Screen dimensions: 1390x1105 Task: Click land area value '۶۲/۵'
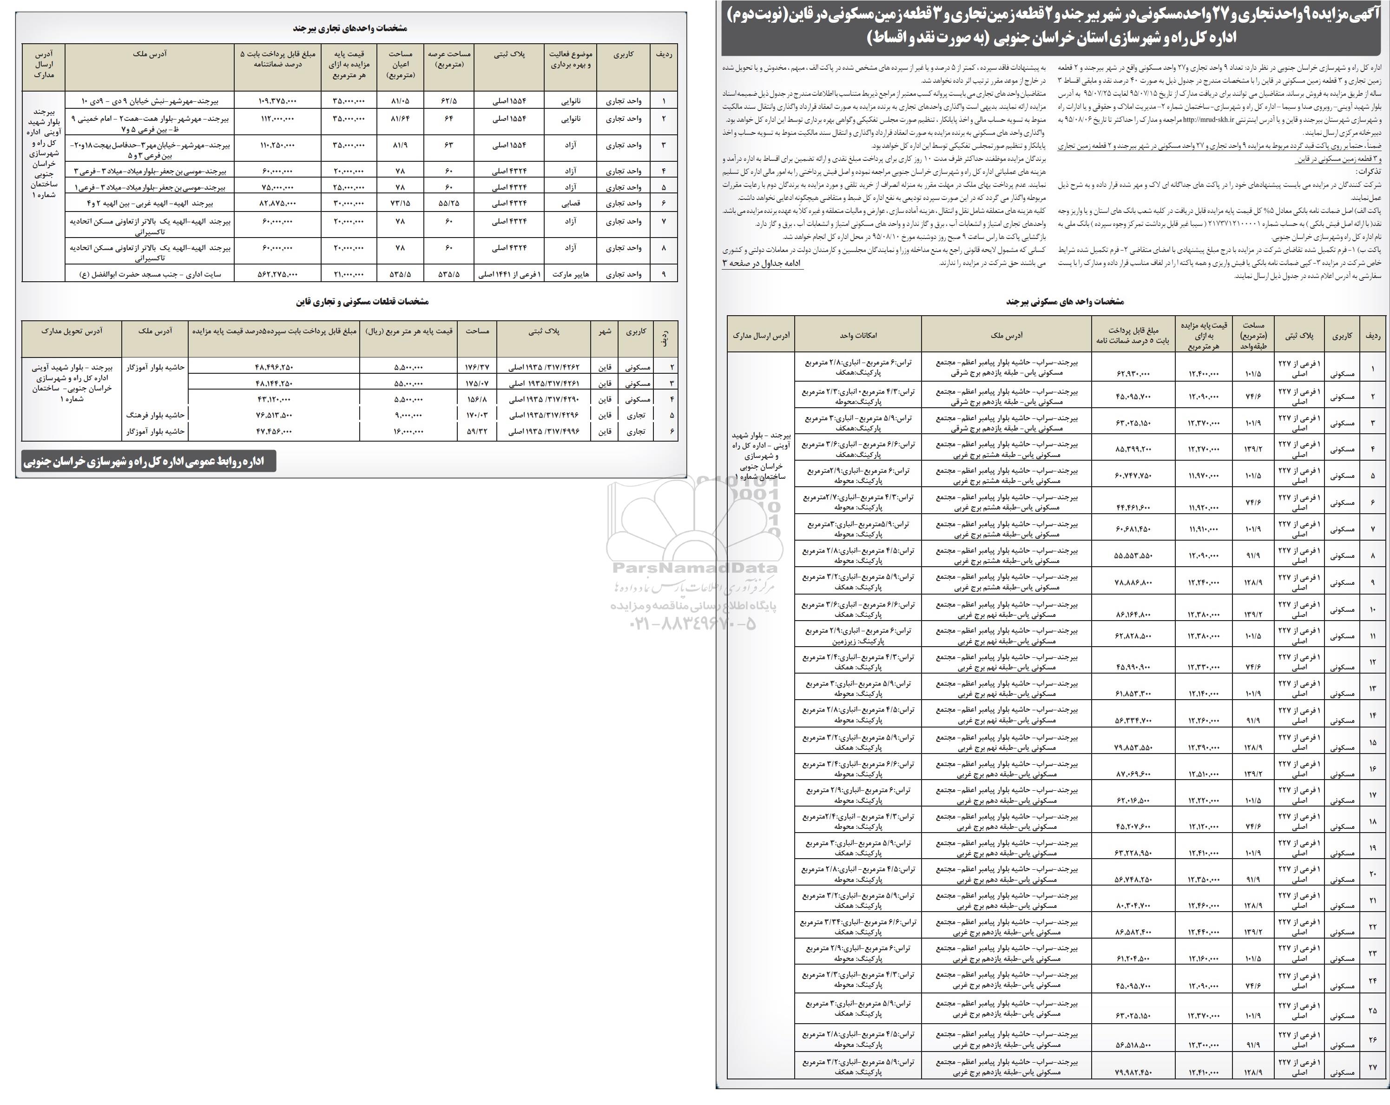[449, 101]
